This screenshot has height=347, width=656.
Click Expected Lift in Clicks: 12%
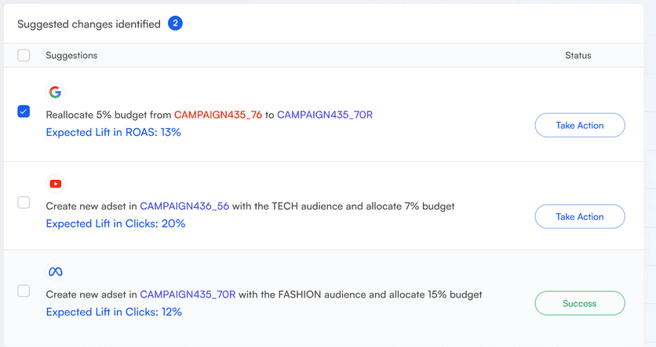click(x=114, y=312)
